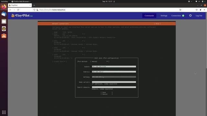Click the accessibility icon in top bar
Viewport: 207px width, 116px height.
click(x=189, y=1)
